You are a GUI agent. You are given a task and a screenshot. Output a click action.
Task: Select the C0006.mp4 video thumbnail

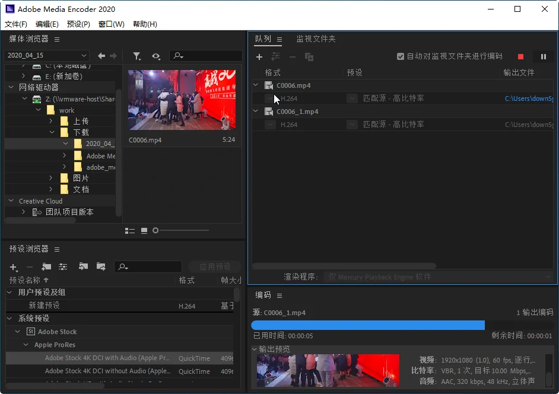pyautogui.click(x=182, y=100)
